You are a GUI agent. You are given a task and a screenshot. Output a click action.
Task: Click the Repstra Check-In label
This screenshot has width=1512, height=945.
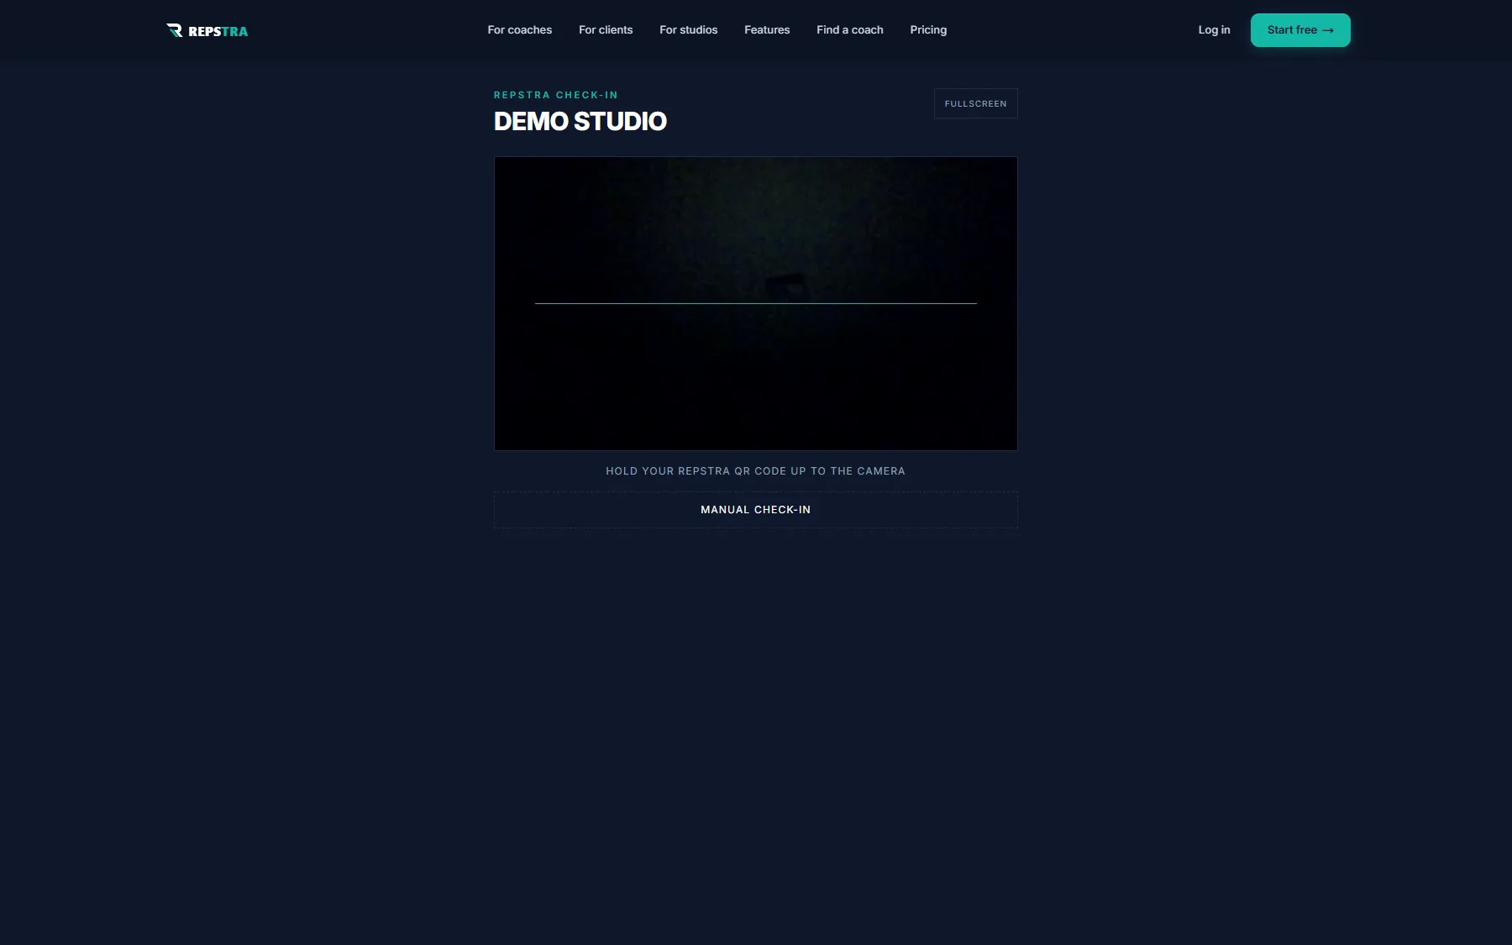coord(556,95)
